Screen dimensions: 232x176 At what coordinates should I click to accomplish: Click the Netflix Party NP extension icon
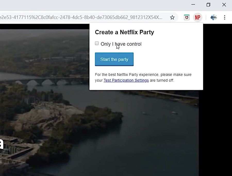coord(197,18)
